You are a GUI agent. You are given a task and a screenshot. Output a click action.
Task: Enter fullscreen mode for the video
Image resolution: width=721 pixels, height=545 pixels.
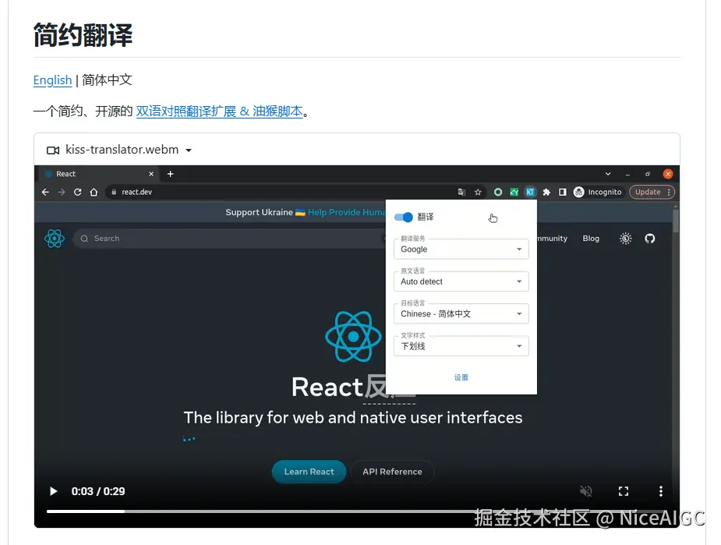[x=624, y=491]
